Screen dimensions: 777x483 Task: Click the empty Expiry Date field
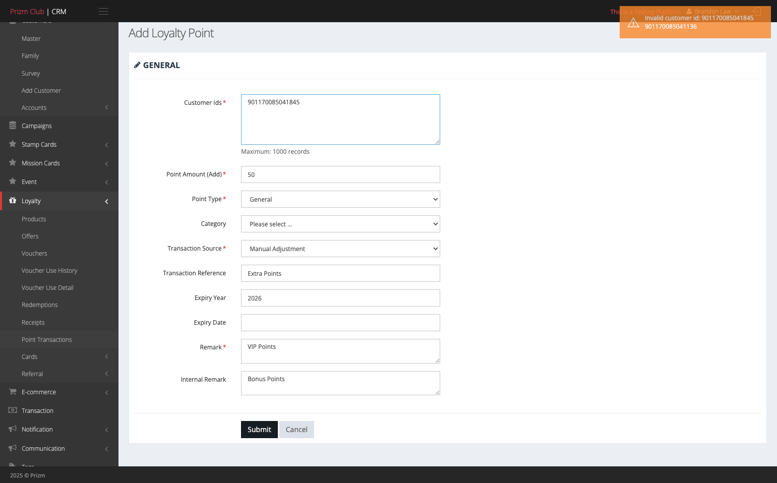[340, 323]
